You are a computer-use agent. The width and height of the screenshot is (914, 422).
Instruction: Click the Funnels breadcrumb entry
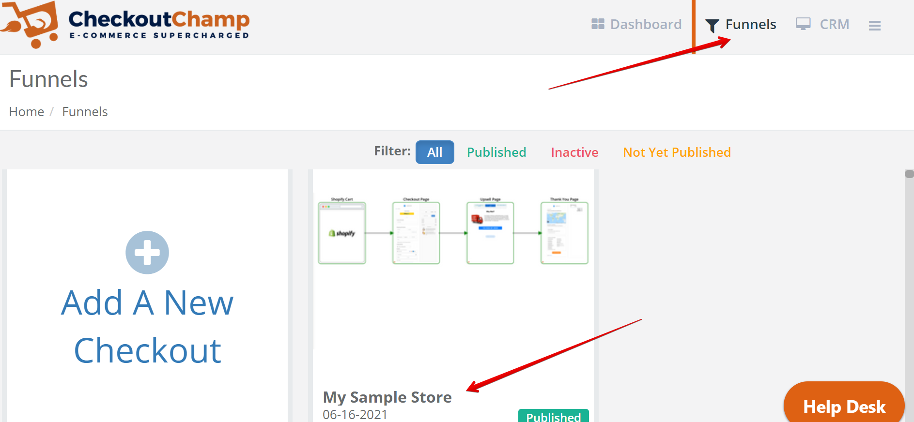pyautogui.click(x=85, y=112)
